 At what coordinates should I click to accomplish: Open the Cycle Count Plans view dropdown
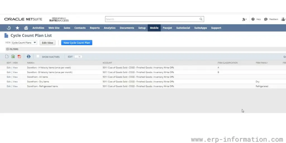[x=24, y=43]
